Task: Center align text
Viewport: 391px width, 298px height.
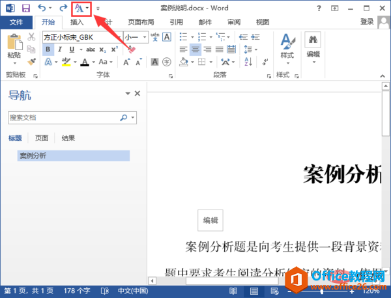Action: coord(195,49)
